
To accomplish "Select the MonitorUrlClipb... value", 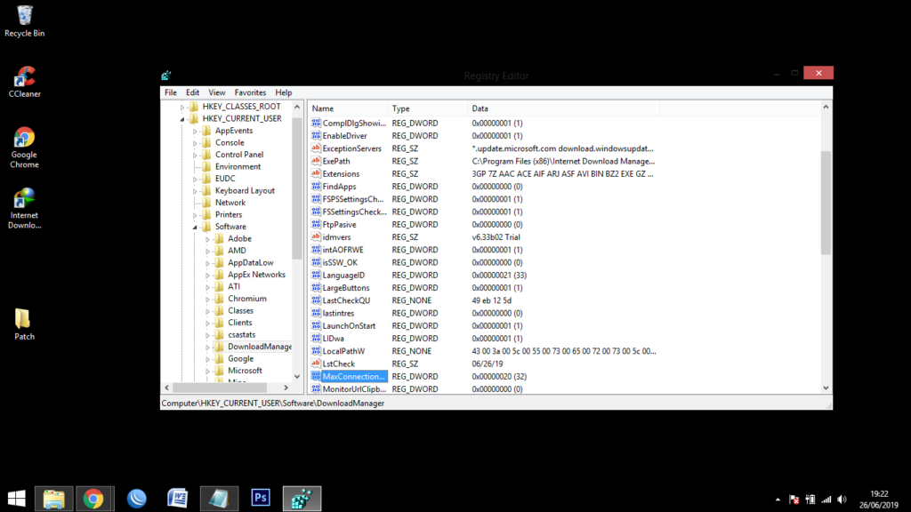I will pyautogui.click(x=354, y=389).
